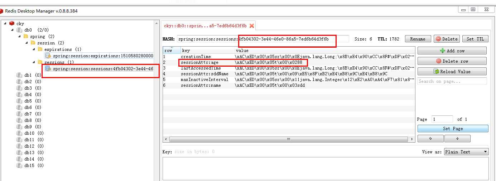
Task: Click the sessions (1) folder icon
Action: [x=40, y=62]
